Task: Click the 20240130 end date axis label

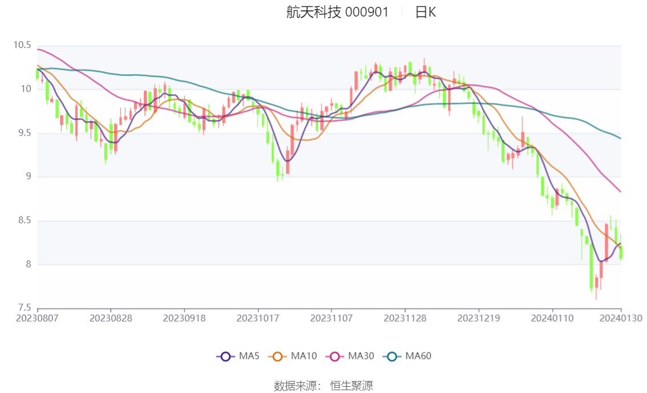Action: click(621, 318)
